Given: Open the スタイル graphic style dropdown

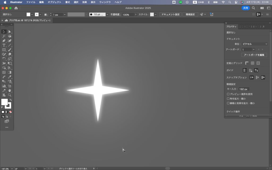Looking at the screenshot, I should pyautogui.click(x=155, y=14).
